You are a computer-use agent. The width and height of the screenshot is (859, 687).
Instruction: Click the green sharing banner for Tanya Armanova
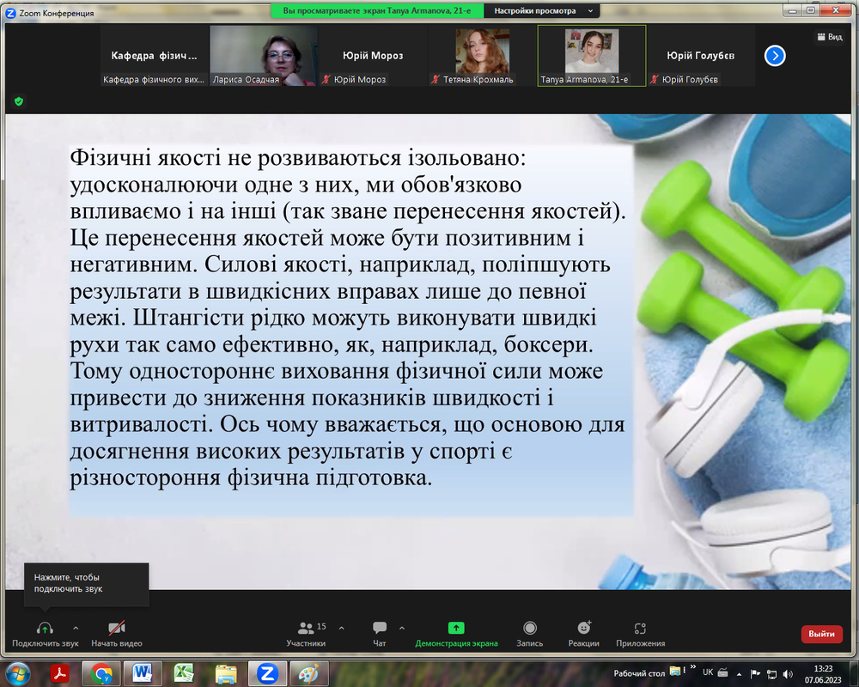click(x=377, y=11)
